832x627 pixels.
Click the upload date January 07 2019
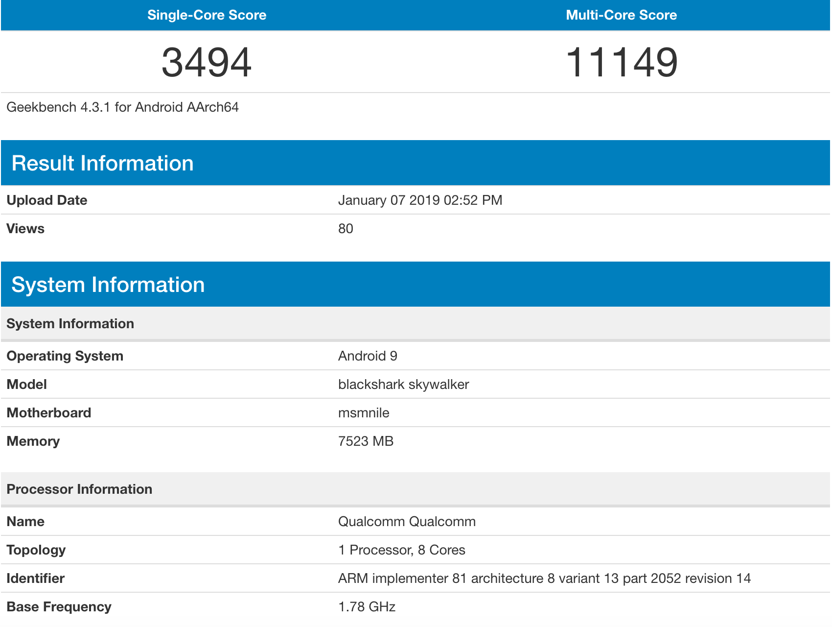(420, 200)
